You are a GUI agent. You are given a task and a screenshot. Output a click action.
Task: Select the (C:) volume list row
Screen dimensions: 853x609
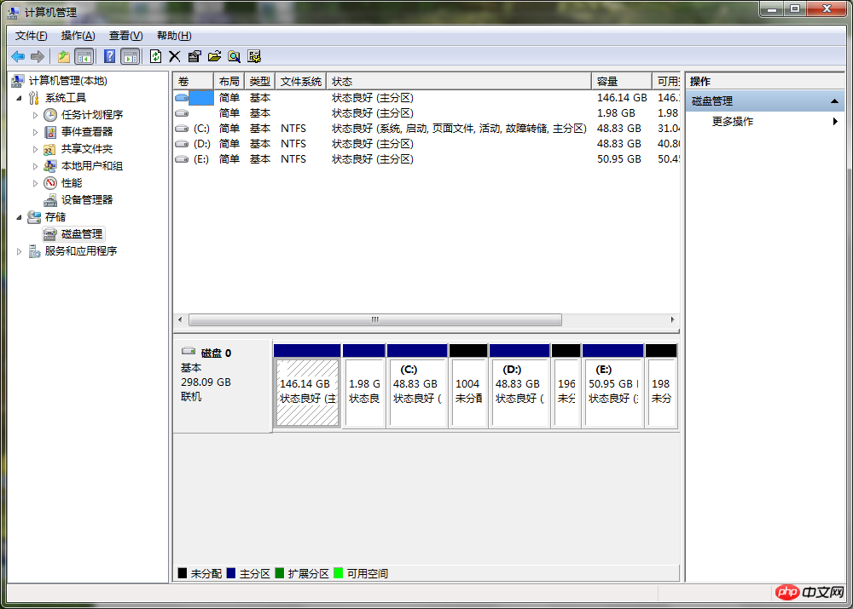[x=426, y=129]
